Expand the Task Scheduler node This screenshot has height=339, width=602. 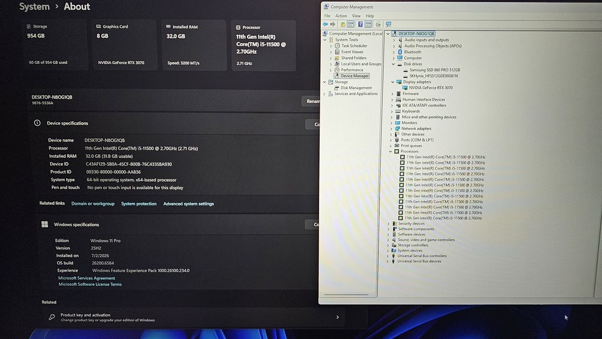pos(331,46)
